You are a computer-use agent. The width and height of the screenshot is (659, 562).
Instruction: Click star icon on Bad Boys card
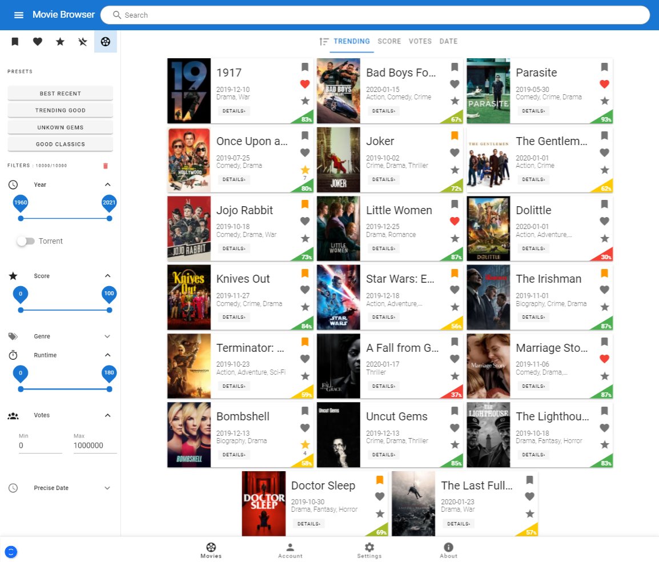pyautogui.click(x=455, y=101)
